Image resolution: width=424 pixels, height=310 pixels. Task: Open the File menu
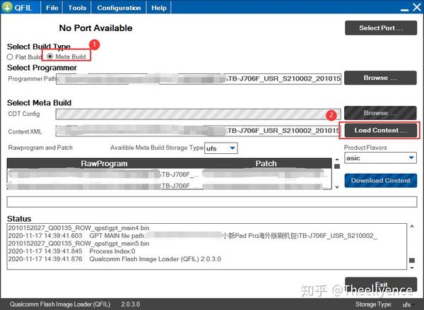coord(52,8)
